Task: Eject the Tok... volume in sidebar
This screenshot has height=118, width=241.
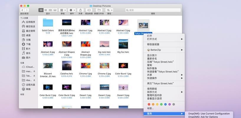Action: 34,76
